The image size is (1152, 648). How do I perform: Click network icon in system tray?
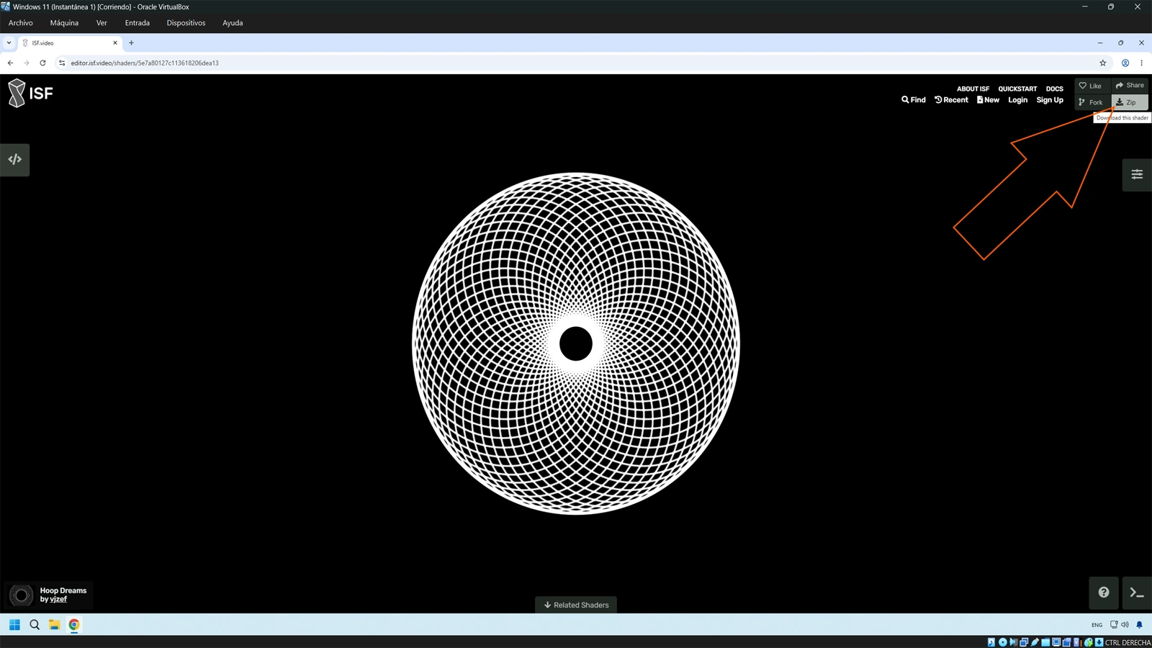pos(1114,624)
